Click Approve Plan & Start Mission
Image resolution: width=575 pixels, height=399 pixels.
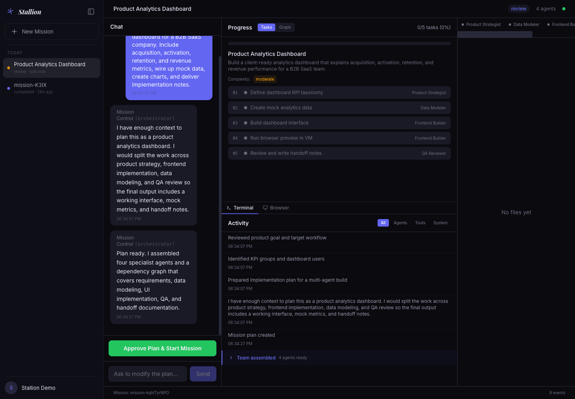(x=163, y=348)
